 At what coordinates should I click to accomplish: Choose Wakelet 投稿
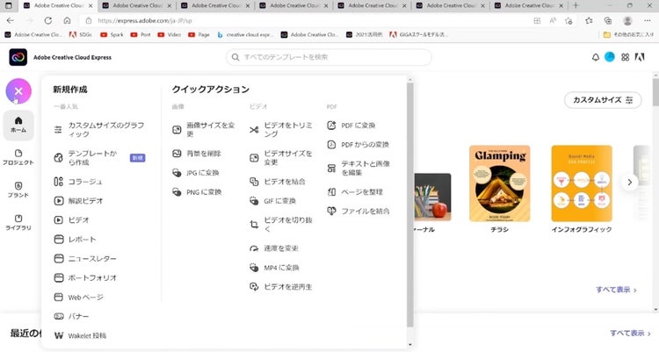80,335
